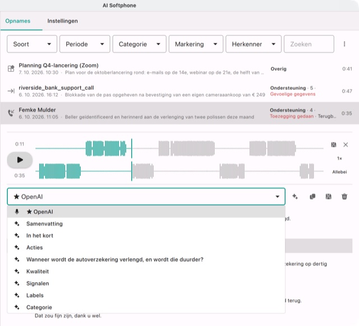Click the incoming call icon beside Femke Mulder

point(11,113)
